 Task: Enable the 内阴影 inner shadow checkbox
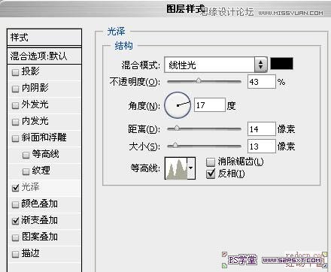15,89
